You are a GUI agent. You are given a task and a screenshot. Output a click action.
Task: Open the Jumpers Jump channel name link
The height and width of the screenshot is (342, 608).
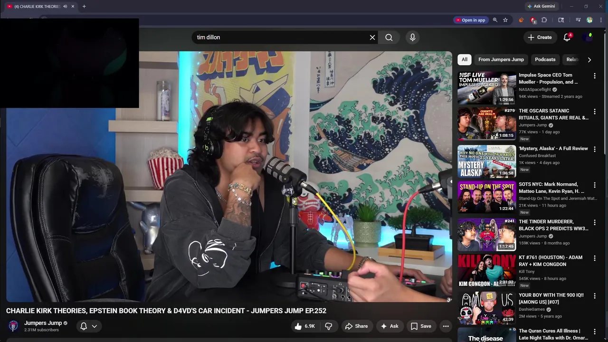(x=43, y=323)
